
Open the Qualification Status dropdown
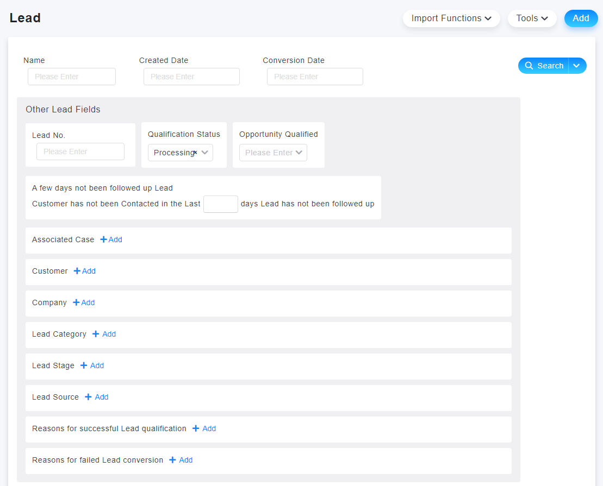(205, 153)
